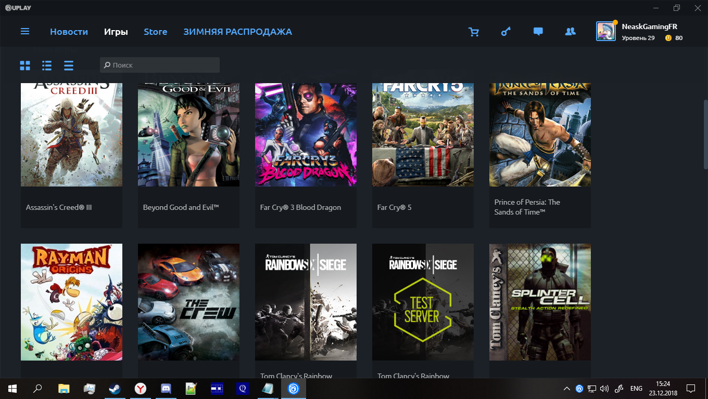Open Yandex Browser from taskbar

tap(141, 388)
